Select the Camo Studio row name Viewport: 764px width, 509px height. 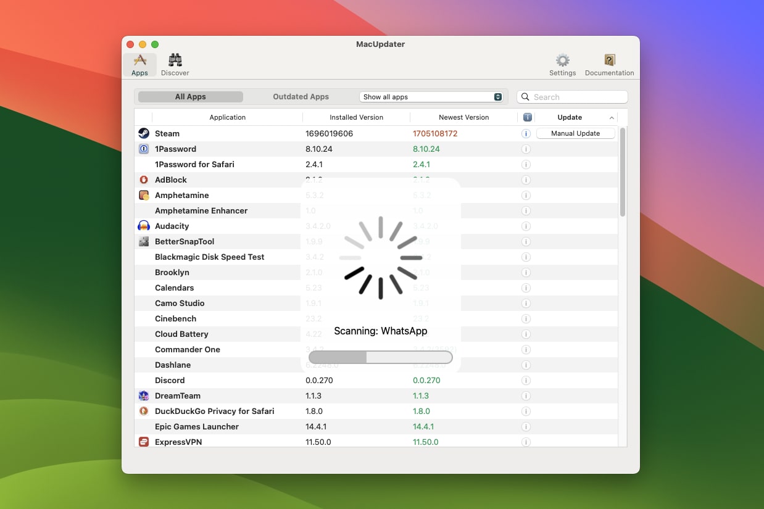180,303
